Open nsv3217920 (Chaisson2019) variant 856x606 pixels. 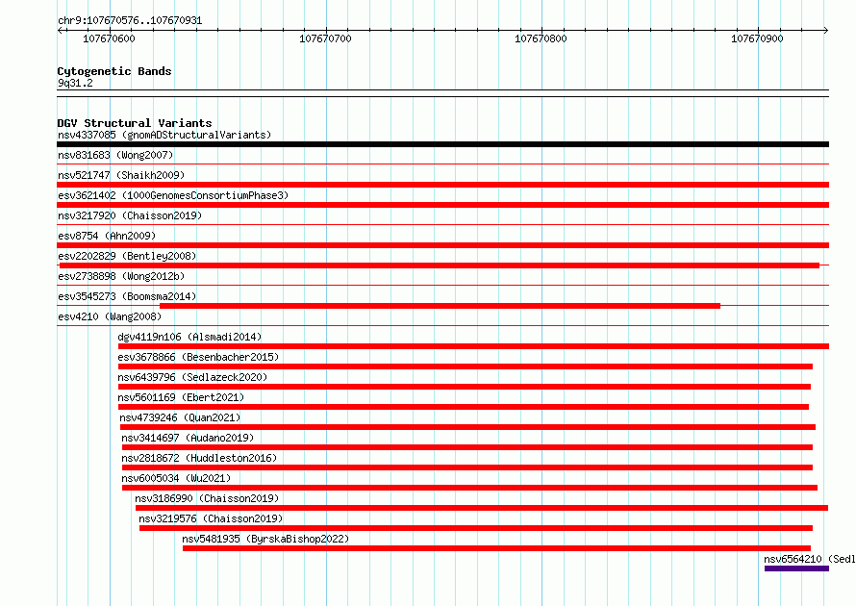click(x=130, y=215)
